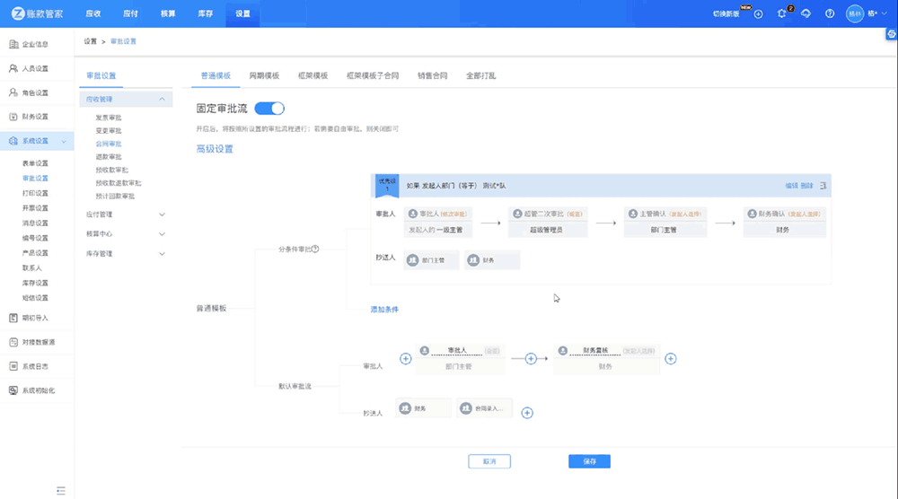
Task: Click the plus circle icon in top bar
Action: pyautogui.click(x=758, y=13)
